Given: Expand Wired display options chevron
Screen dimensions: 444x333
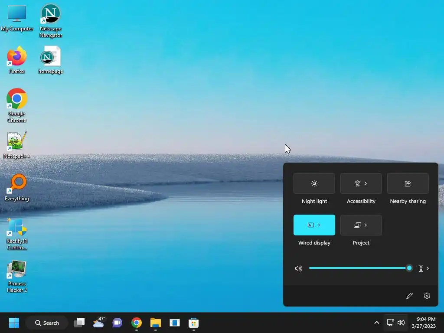Looking at the screenshot, I should 319,225.
